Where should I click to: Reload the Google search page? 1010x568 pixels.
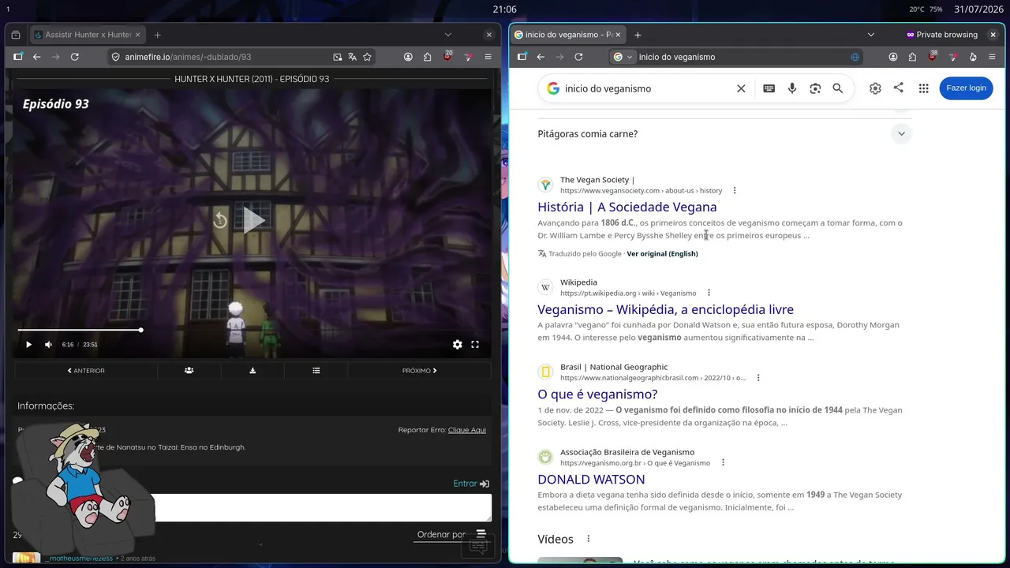578,57
